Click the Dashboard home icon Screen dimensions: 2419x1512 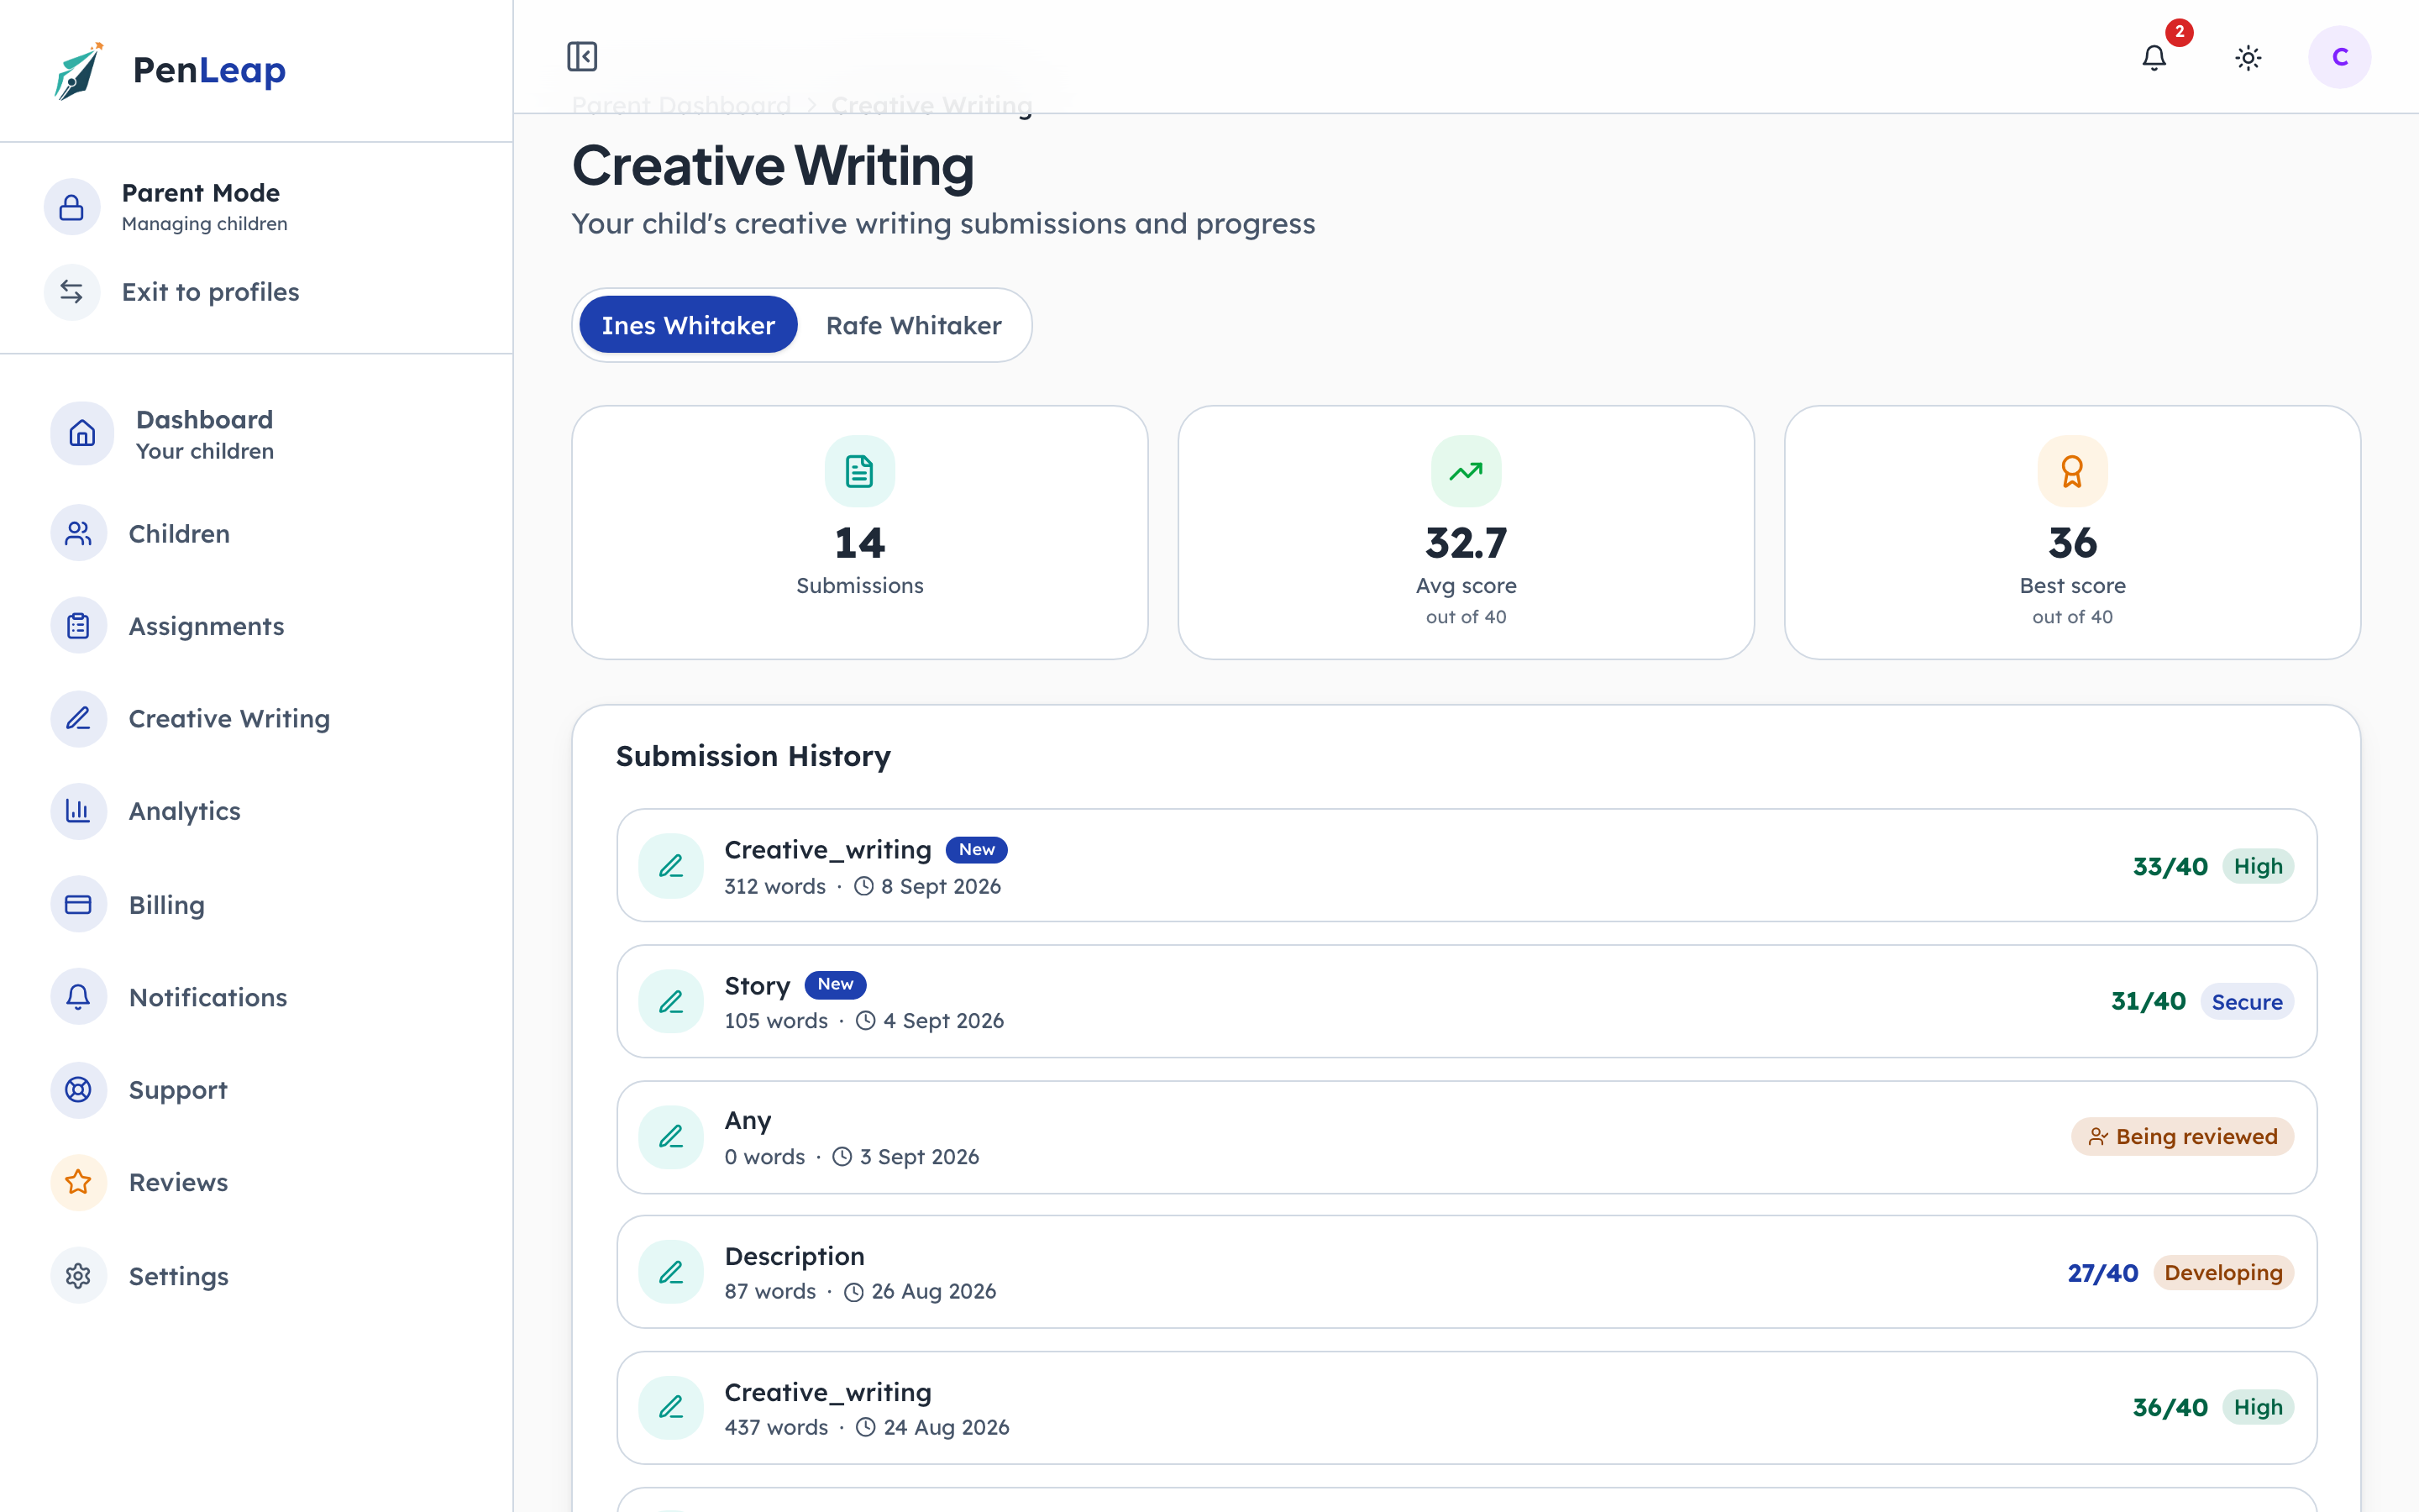click(82, 434)
